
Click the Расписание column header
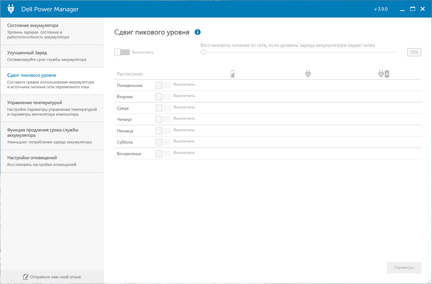(130, 74)
